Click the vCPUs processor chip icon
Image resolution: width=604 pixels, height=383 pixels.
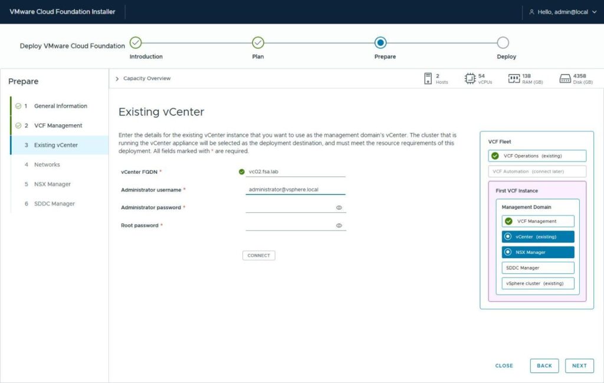(x=470, y=78)
